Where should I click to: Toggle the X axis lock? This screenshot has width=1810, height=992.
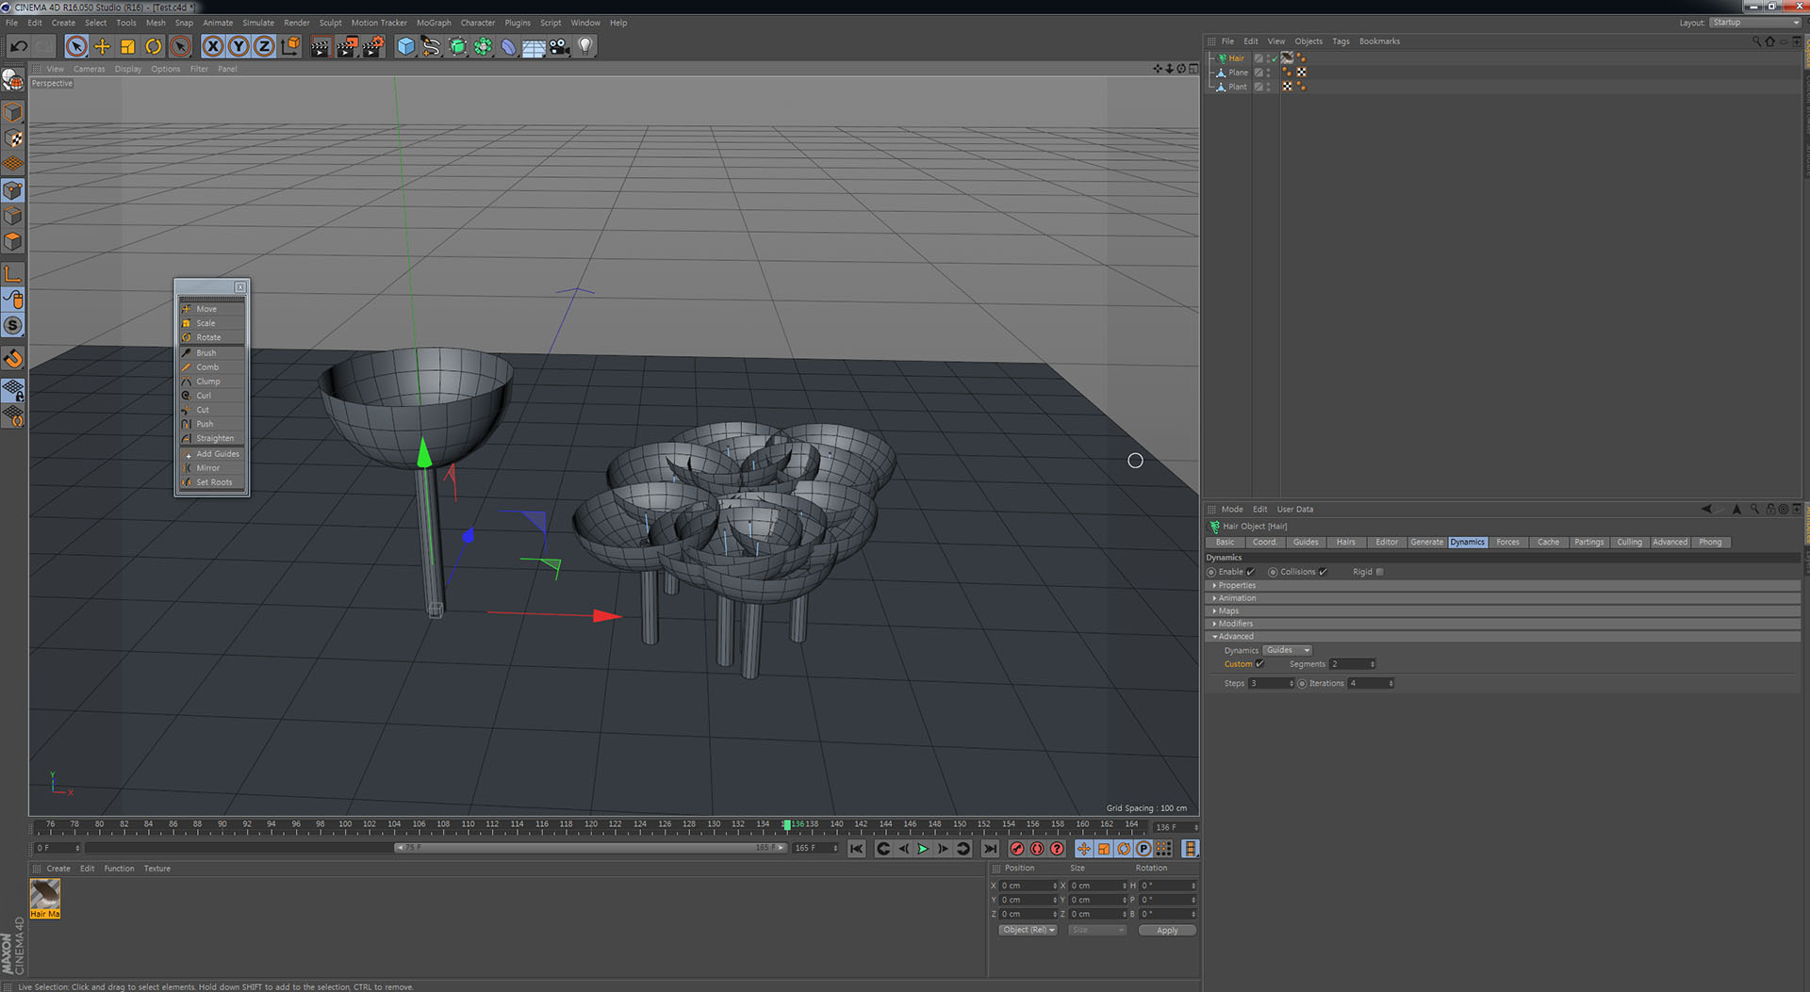tap(213, 46)
